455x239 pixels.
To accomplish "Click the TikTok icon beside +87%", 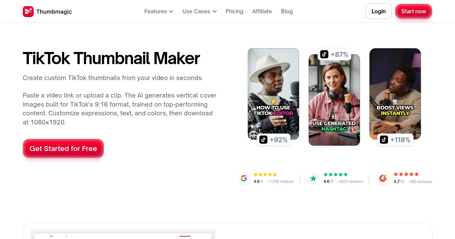I will tap(324, 54).
